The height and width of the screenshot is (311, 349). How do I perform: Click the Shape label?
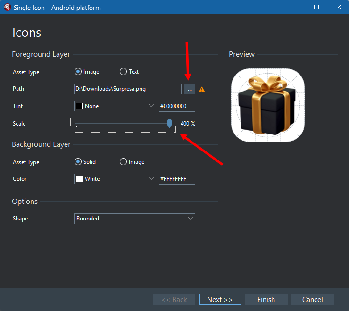tap(20, 219)
